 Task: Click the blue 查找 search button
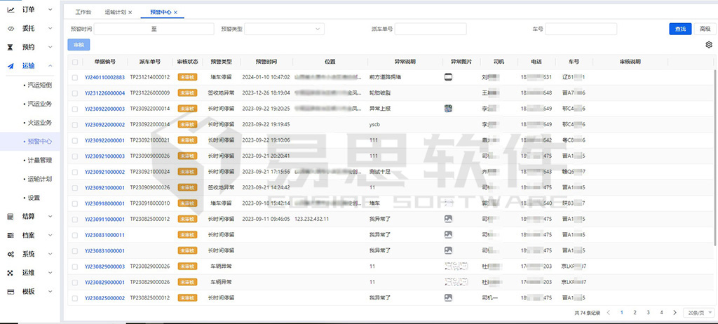(x=679, y=29)
